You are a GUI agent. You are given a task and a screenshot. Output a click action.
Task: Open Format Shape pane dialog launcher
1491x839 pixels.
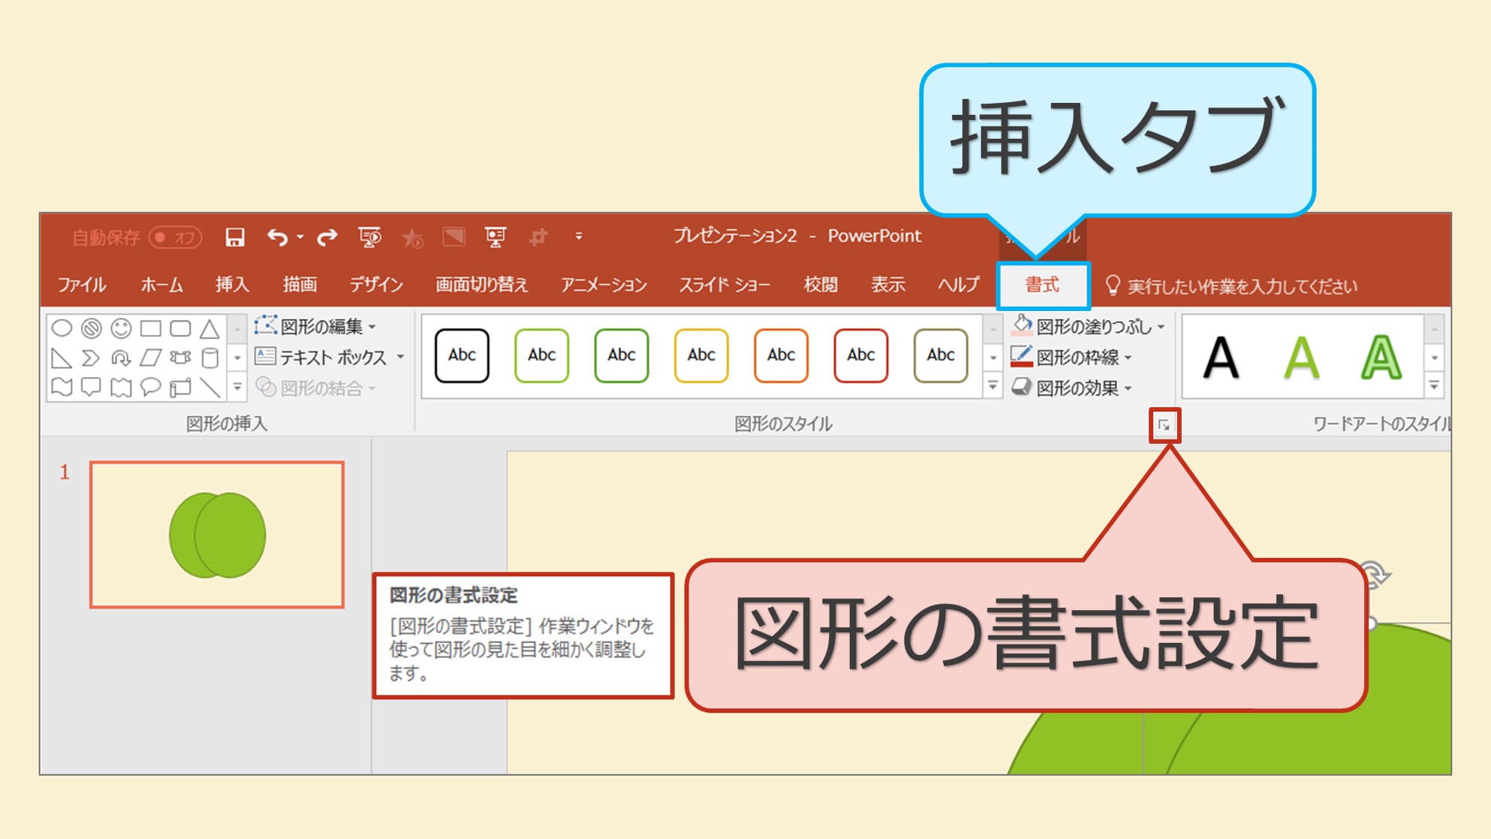[x=1164, y=425]
